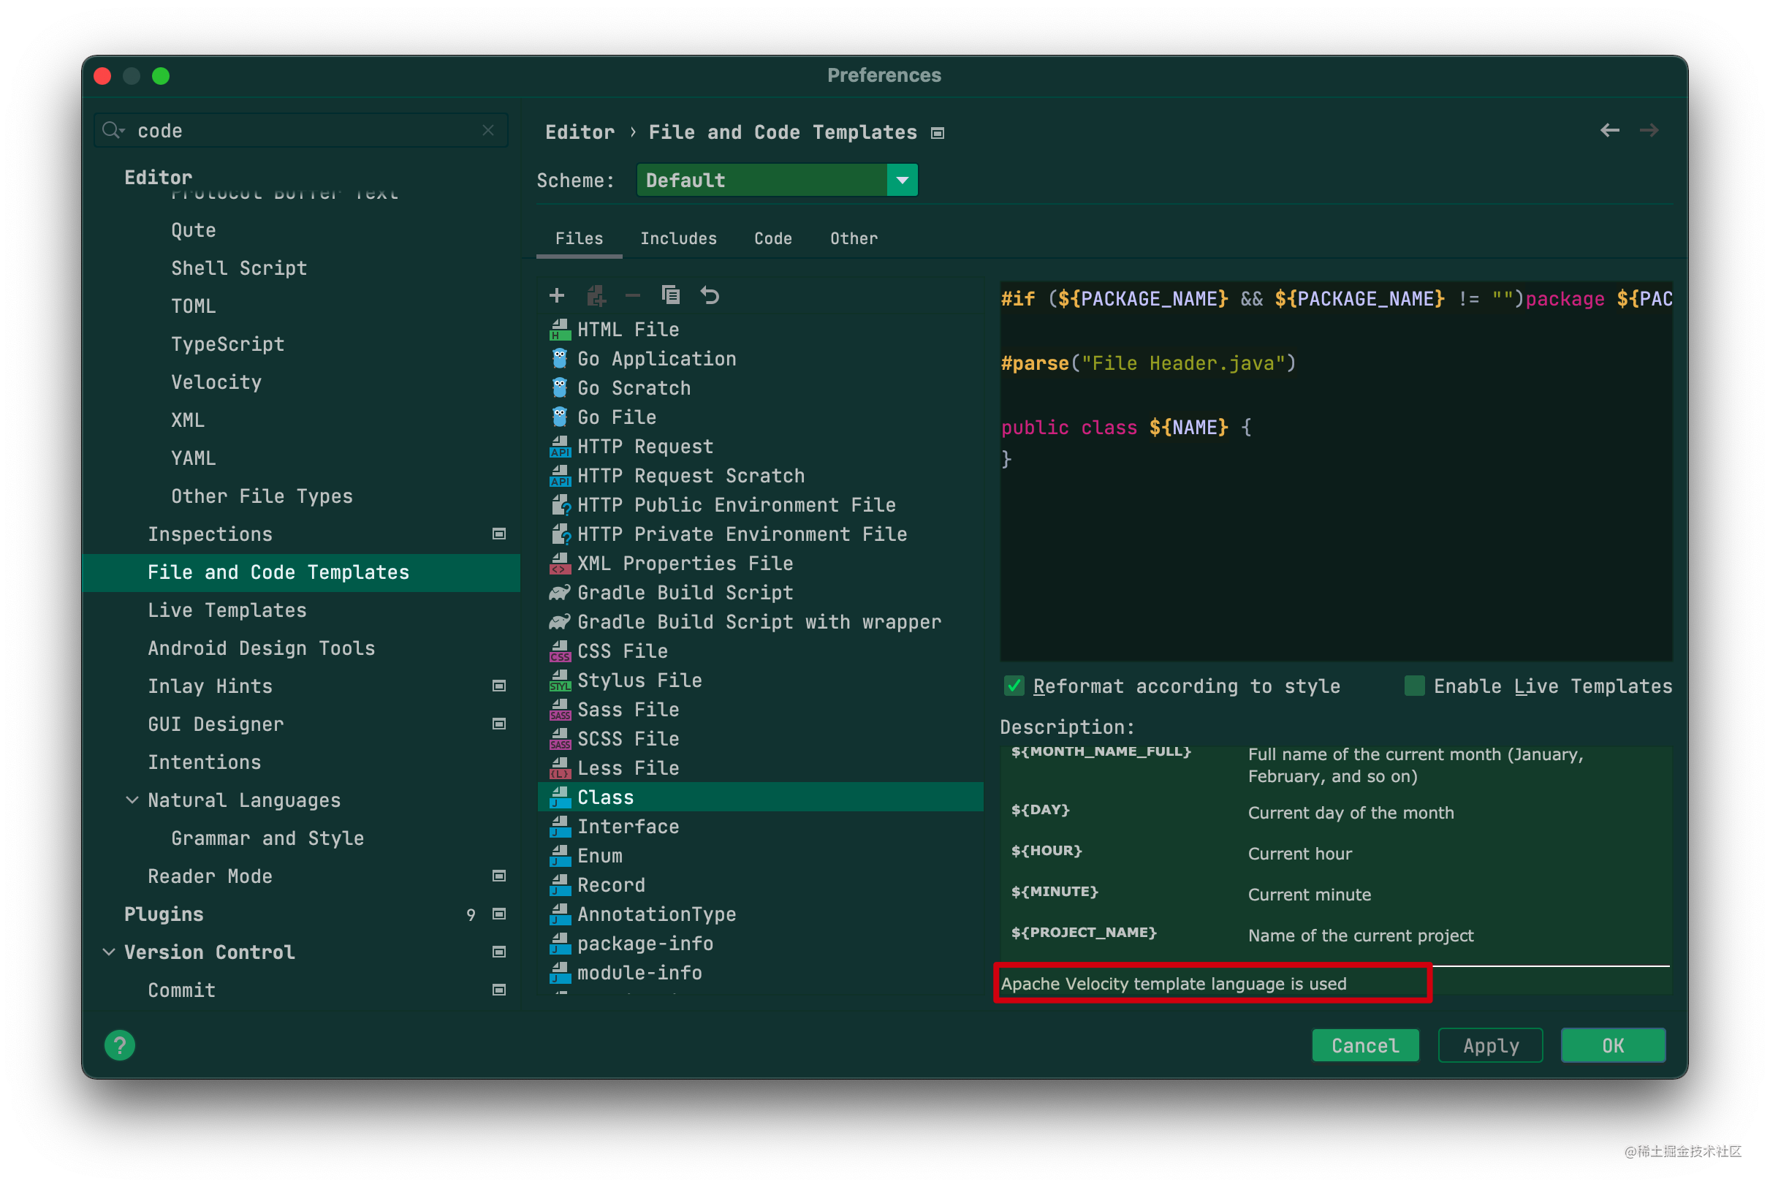Click the project-level settings icon next to Inspections
The width and height of the screenshot is (1770, 1187).
[x=498, y=534]
